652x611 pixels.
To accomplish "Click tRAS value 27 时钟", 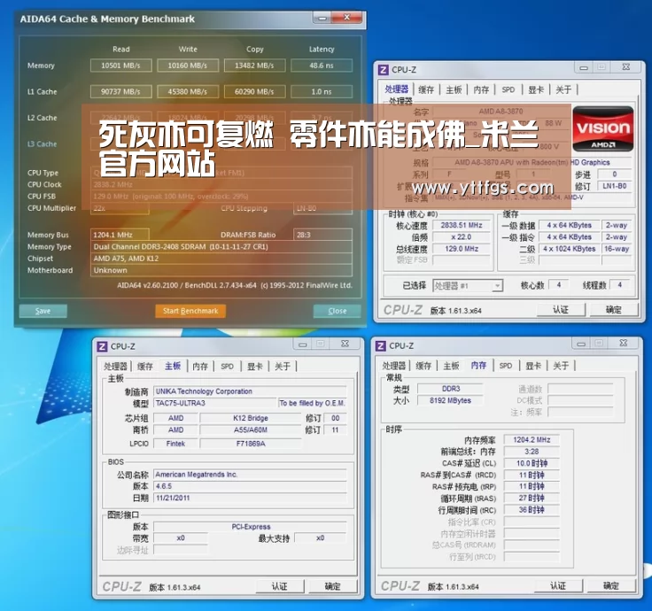I will 532,498.
